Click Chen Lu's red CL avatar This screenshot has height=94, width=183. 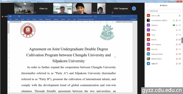148,16
